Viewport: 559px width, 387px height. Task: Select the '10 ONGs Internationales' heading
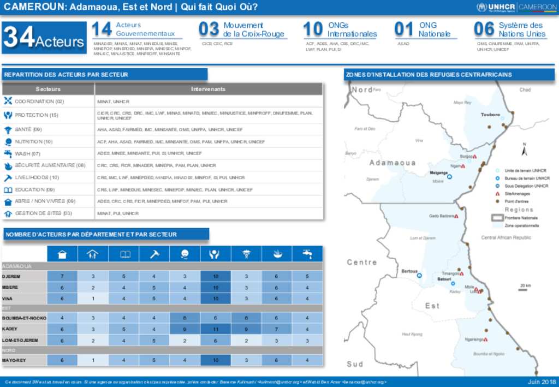click(340, 29)
